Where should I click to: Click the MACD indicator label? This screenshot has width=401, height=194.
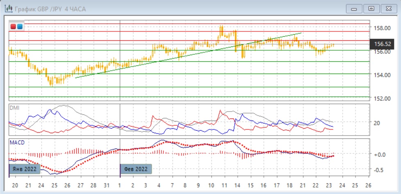17,143
